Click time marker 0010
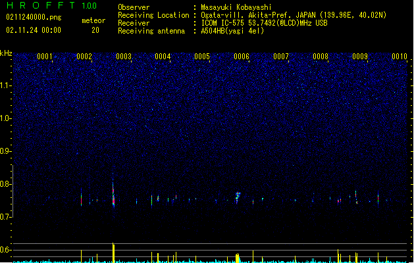The width and height of the screenshot is (414, 263). [x=400, y=57]
